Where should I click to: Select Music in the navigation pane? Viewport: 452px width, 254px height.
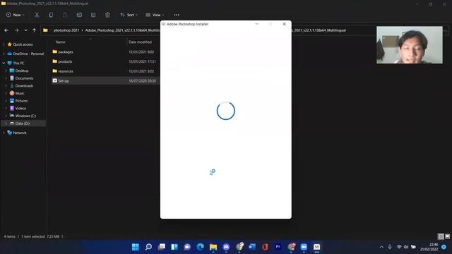click(x=20, y=93)
